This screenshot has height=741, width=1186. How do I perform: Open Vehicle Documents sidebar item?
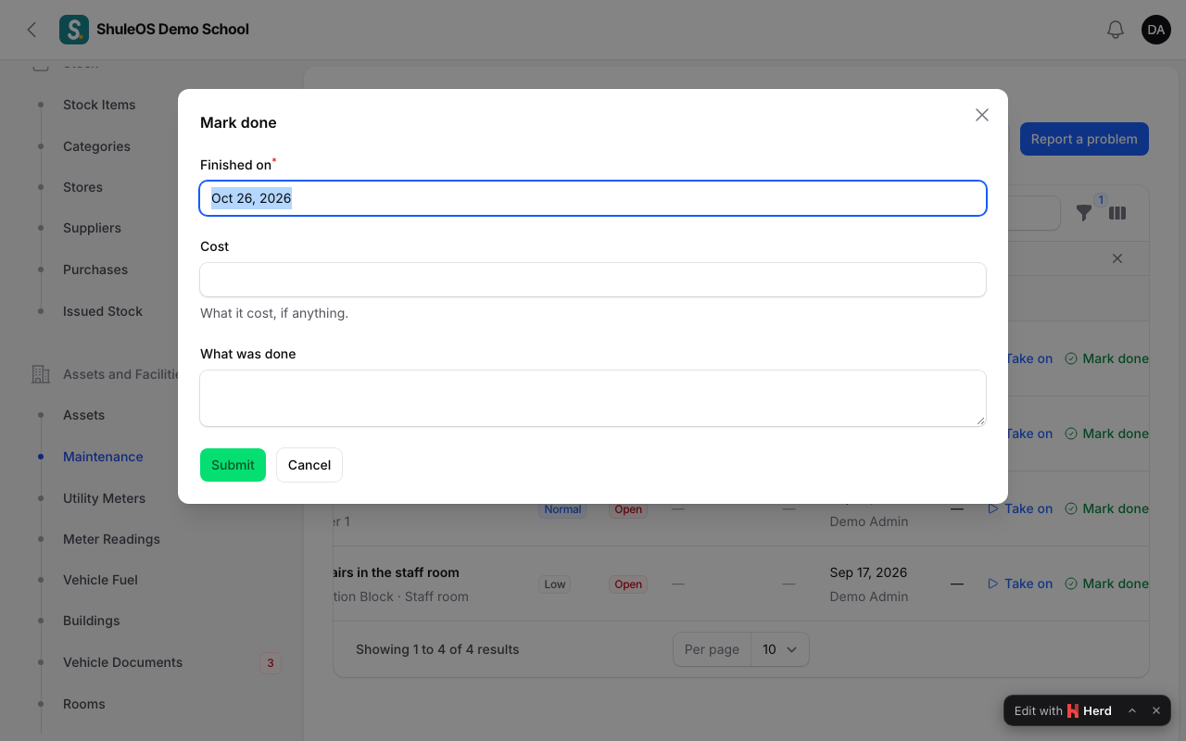[122, 662]
